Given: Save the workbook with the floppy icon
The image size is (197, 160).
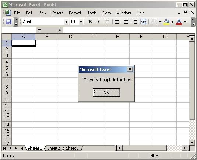Looking at the screenshot, I should [x=9, y=22].
